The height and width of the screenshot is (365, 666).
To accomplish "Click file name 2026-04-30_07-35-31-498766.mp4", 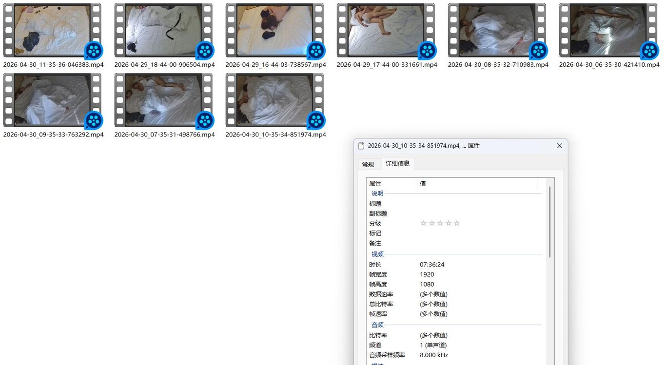I will [165, 134].
